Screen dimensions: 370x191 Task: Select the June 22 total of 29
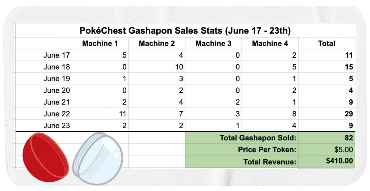coord(327,114)
